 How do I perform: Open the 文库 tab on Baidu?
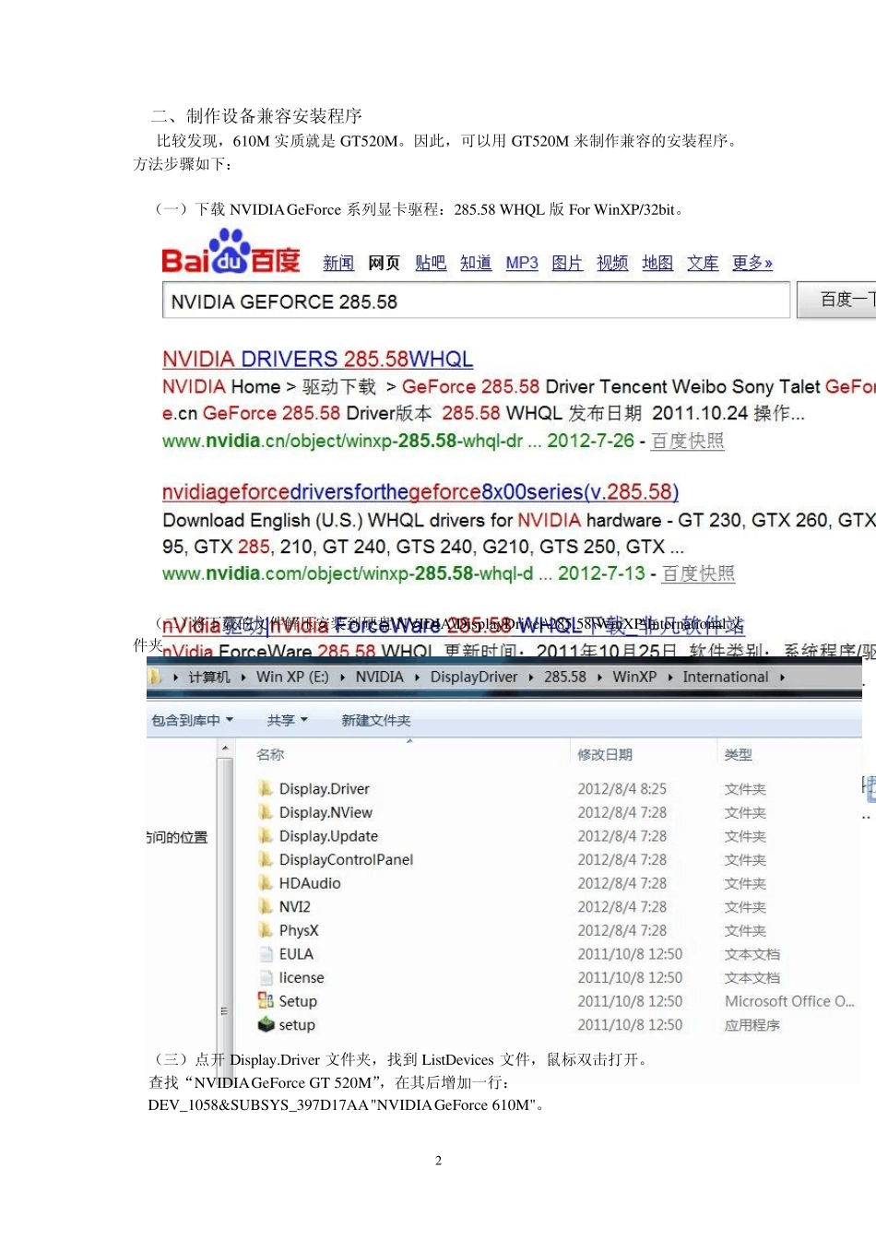pos(703,263)
